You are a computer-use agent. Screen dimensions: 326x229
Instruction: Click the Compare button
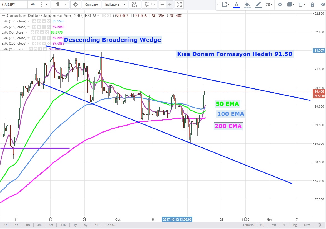click(91, 4)
